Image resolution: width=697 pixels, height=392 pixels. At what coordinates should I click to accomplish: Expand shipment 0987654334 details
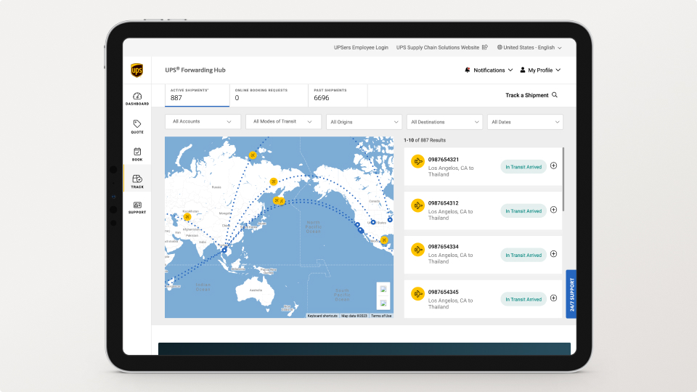click(553, 254)
